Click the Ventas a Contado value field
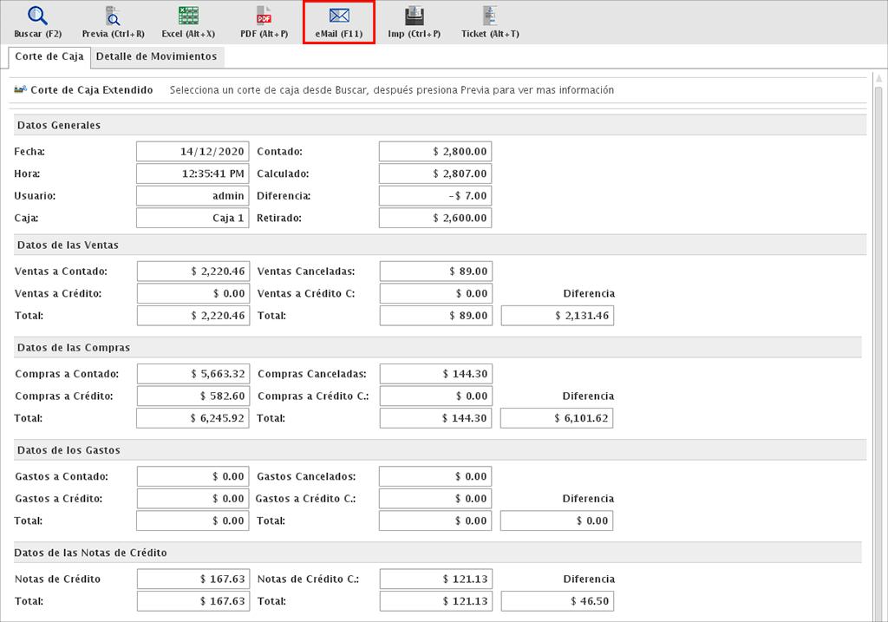The image size is (888, 622). (193, 271)
